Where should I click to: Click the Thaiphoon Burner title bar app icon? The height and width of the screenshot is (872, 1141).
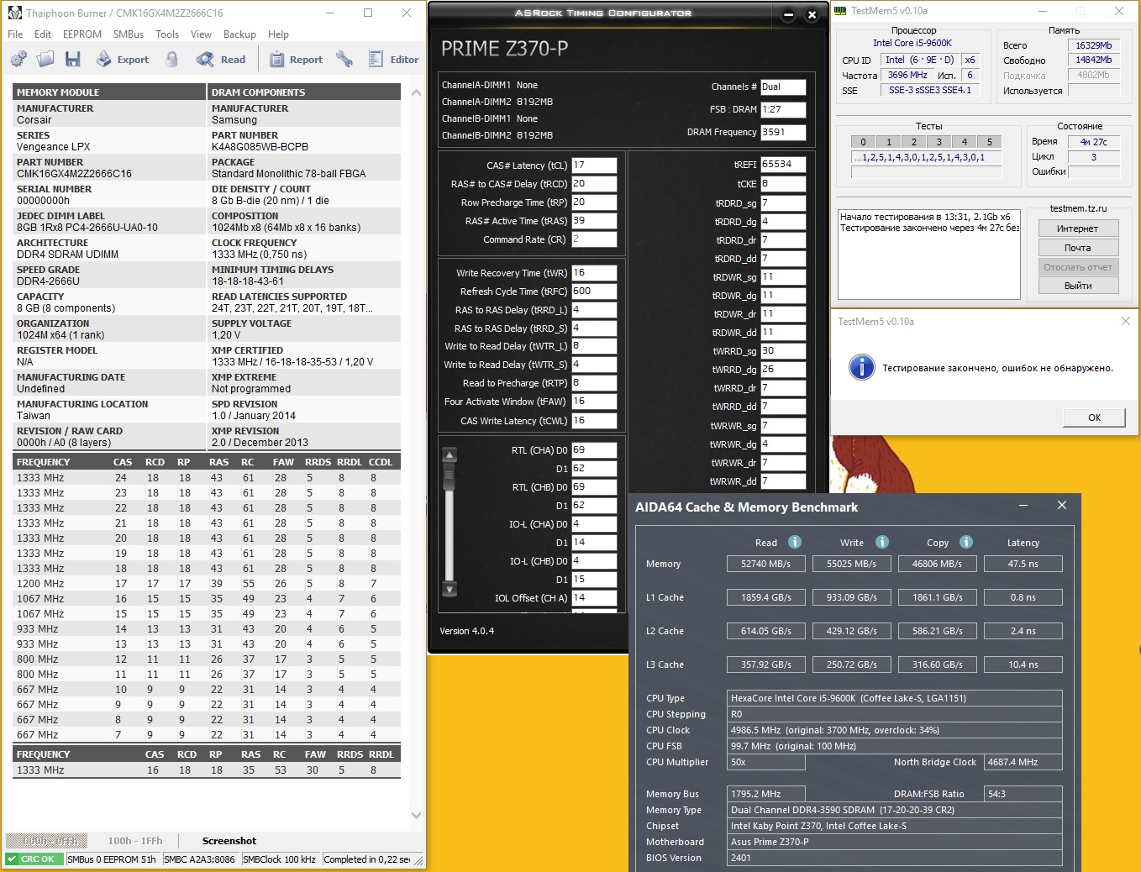click(x=14, y=13)
